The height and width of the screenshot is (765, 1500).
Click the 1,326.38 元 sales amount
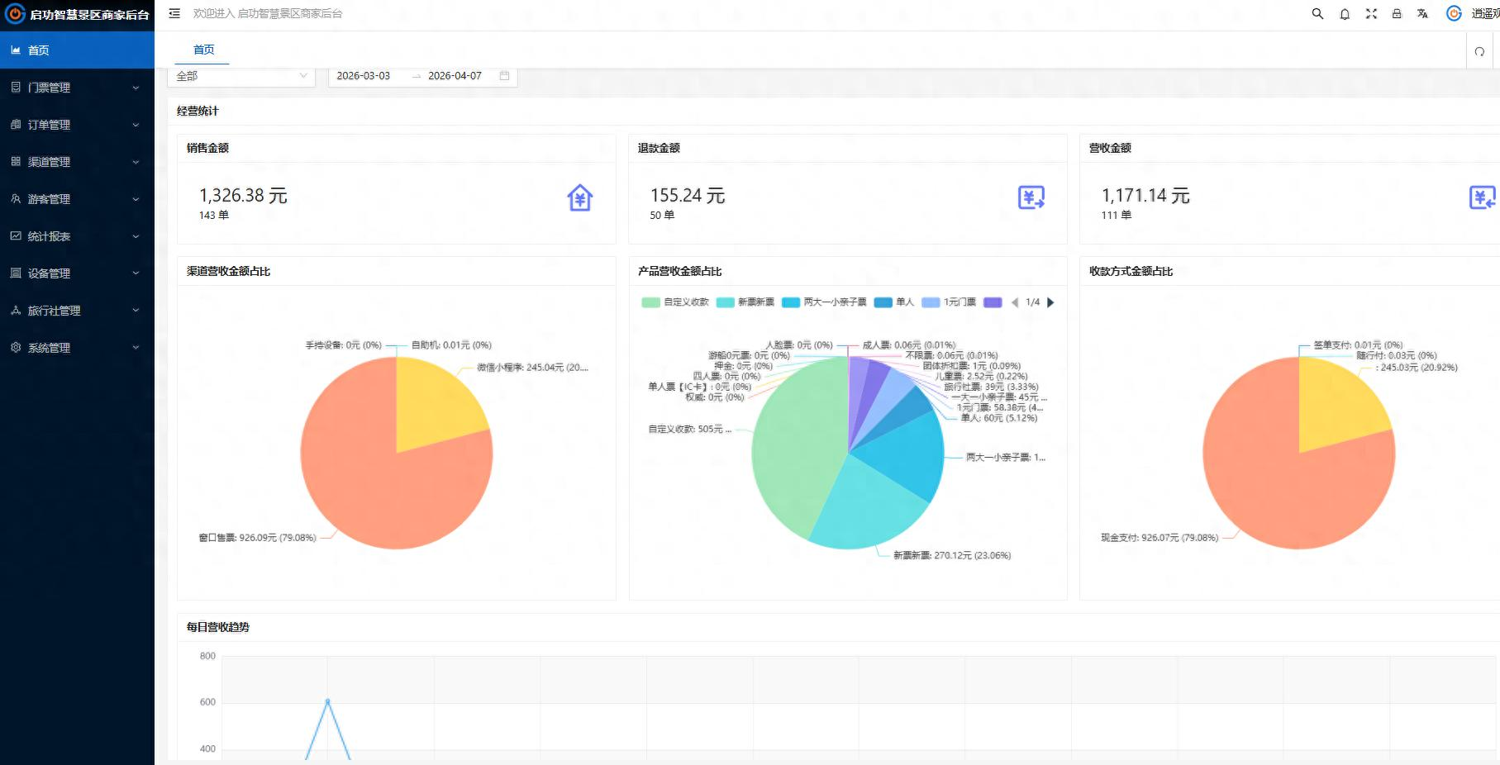pyautogui.click(x=243, y=196)
